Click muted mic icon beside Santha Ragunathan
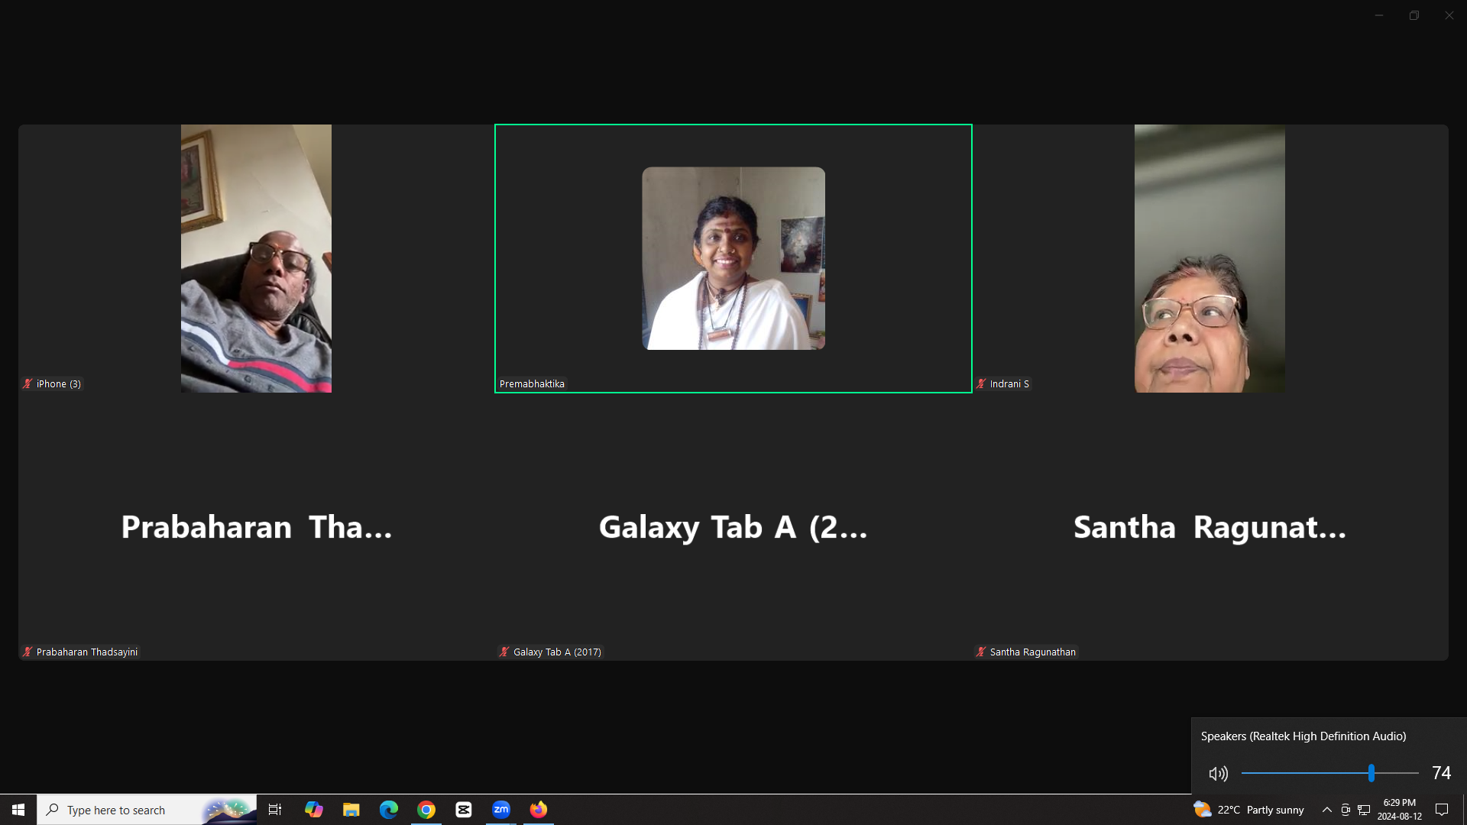 pos(981,652)
